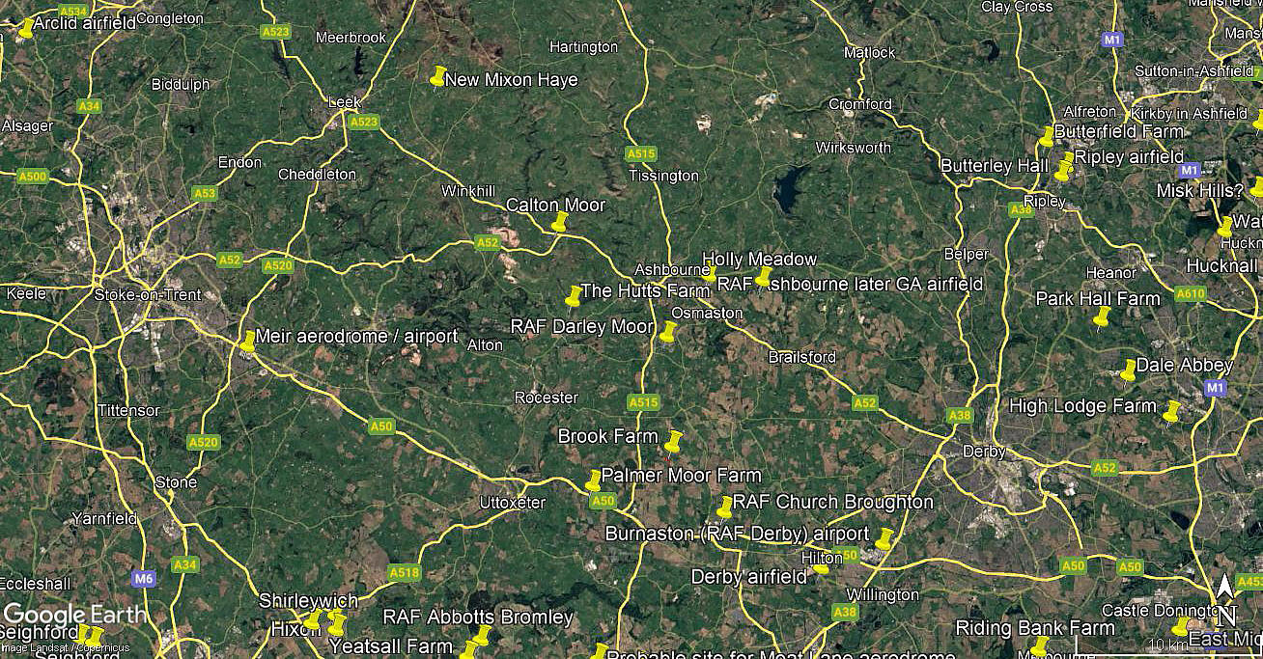The height and width of the screenshot is (659, 1263).
Task: Select the High Lodge Farm pushpin
Action: coord(1172,411)
